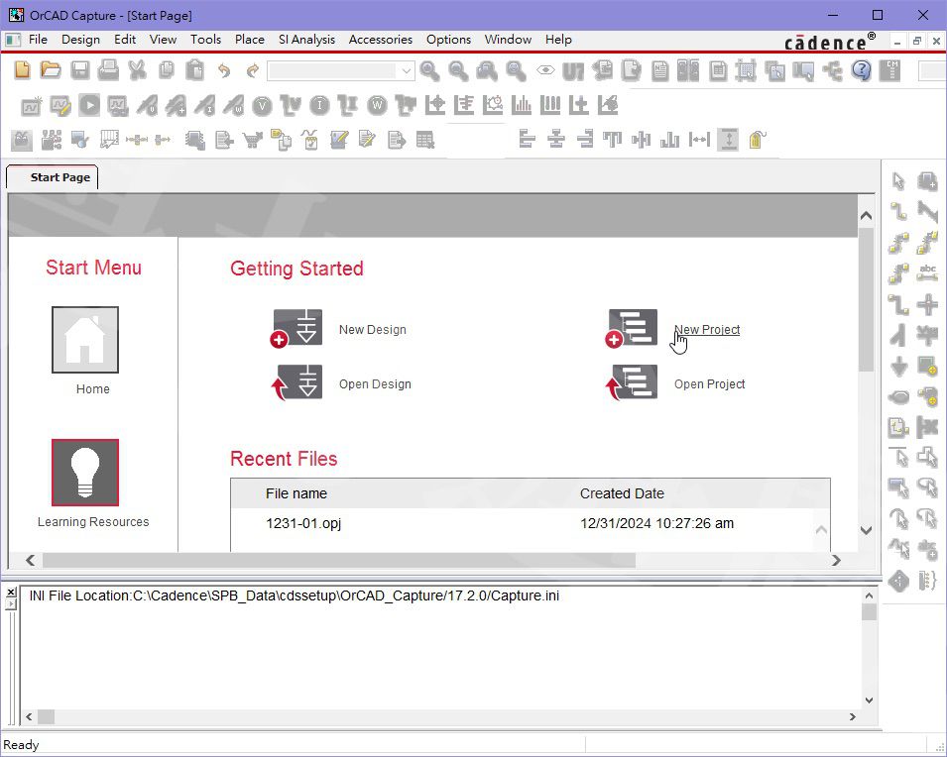947x757 pixels.
Task: Click the New Project link
Action: pyautogui.click(x=707, y=330)
